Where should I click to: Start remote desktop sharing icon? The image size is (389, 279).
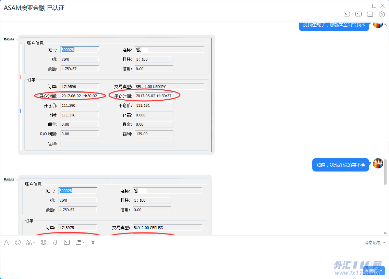pos(347,14)
